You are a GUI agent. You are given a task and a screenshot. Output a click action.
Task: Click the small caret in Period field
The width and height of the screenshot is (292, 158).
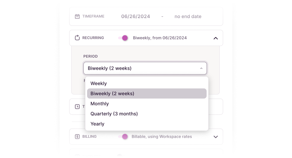pyautogui.click(x=201, y=68)
